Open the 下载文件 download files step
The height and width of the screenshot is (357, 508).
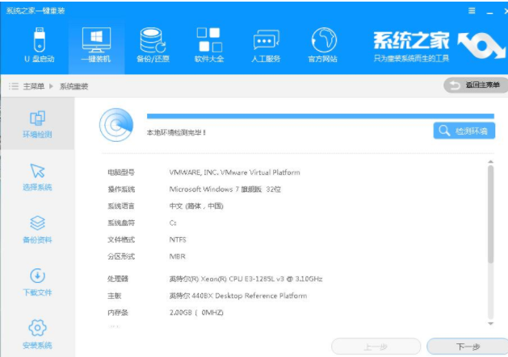pos(37,281)
